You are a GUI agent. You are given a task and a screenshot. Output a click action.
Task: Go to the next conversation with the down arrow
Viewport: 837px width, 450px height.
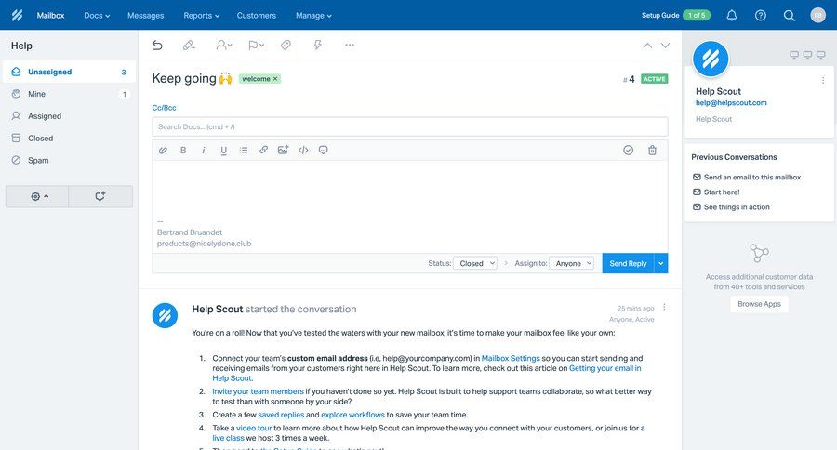tap(665, 46)
